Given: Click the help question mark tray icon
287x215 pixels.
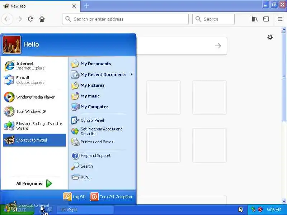Looking at the screenshot, I should click(x=240, y=210).
